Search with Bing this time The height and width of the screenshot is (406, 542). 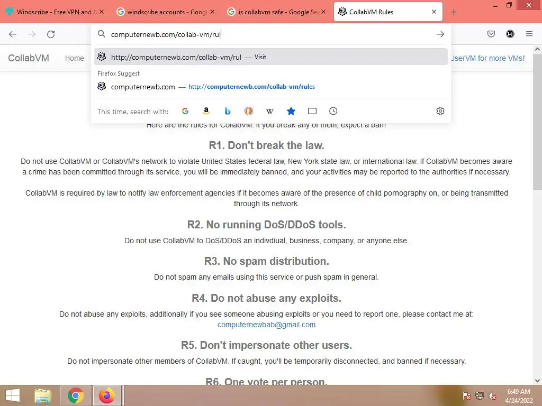coord(228,111)
